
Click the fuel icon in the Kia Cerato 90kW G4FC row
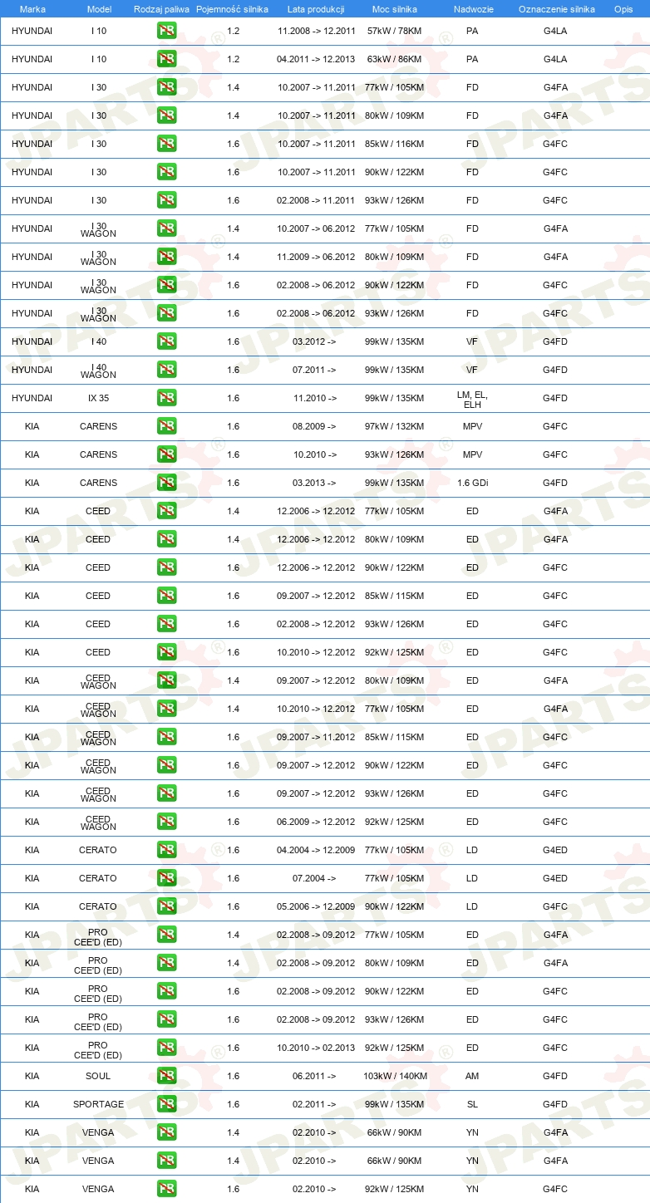point(166,906)
